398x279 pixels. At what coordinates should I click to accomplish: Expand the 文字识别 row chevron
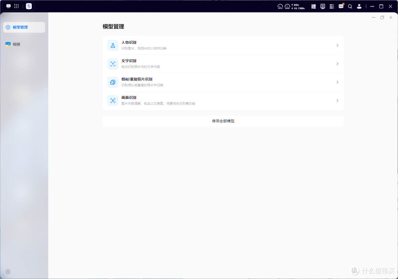point(337,64)
